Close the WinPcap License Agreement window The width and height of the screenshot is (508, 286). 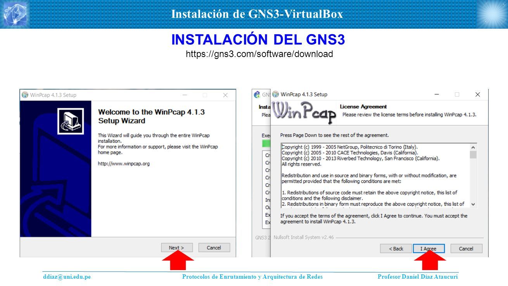pos(478,94)
